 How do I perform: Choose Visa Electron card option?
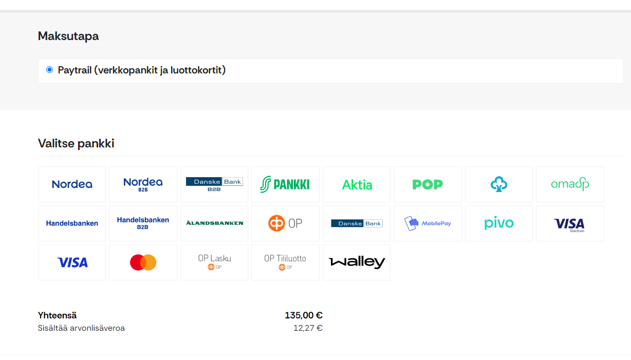coord(570,223)
